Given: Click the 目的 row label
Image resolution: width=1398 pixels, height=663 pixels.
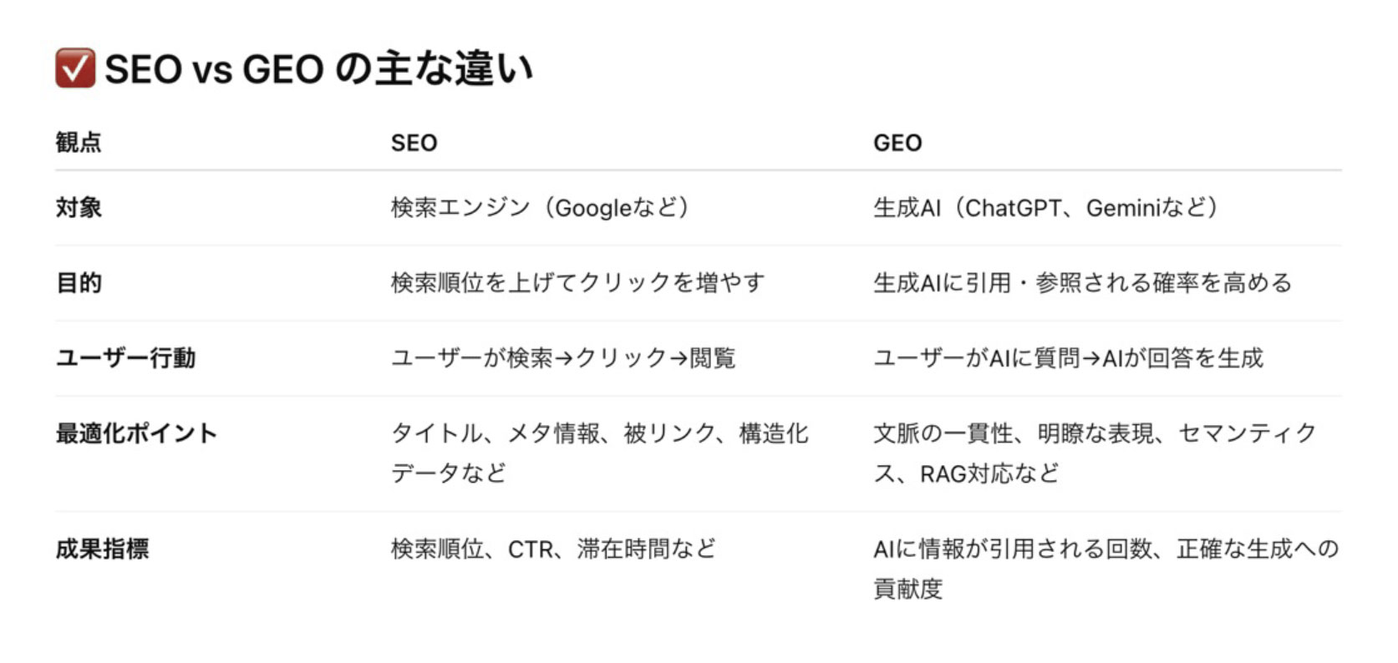Looking at the screenshot, I should (79, 282).
